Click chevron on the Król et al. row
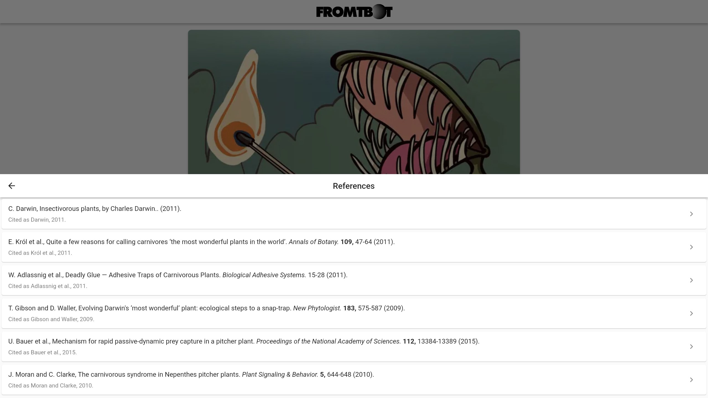Viewport: 708px width, 398px height. tap(691, 247)
